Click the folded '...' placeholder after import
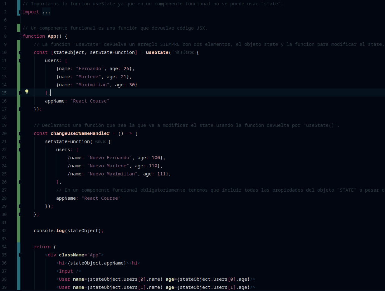Image resolution: width=385 pixels, height=291 pixels. [x=46, y=12]
